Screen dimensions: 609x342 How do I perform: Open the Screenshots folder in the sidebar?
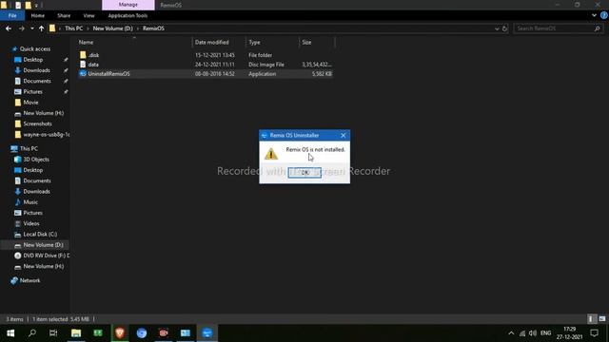coord(37,123)
